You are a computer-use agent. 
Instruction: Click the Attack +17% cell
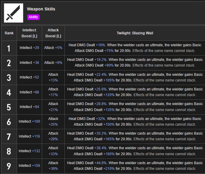point(53,92)
